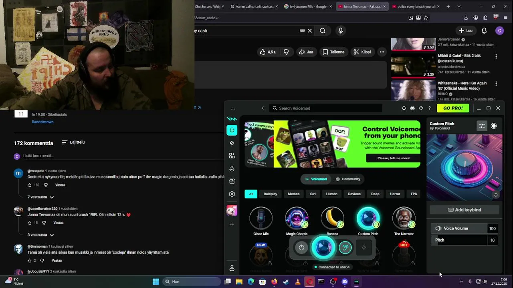This screenshot has width=513, height=288.
Task: Open the Lajittelu sort dropdown
Action: tap(73, 142)
